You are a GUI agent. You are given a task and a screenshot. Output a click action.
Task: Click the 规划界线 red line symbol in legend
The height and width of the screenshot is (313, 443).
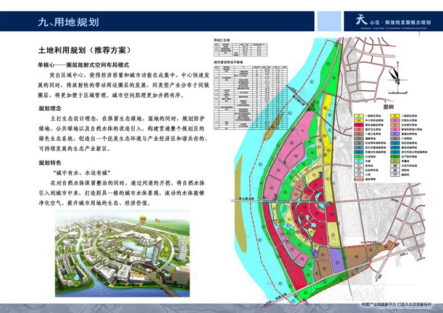(x=359, y=180)
